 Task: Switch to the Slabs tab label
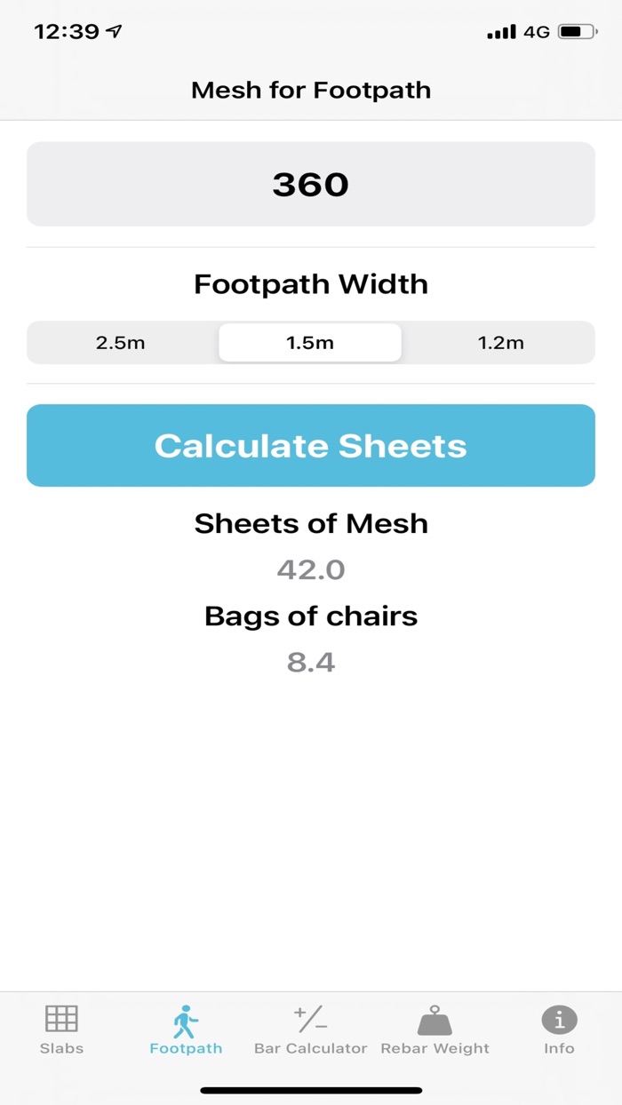(x=61, y=1048)
